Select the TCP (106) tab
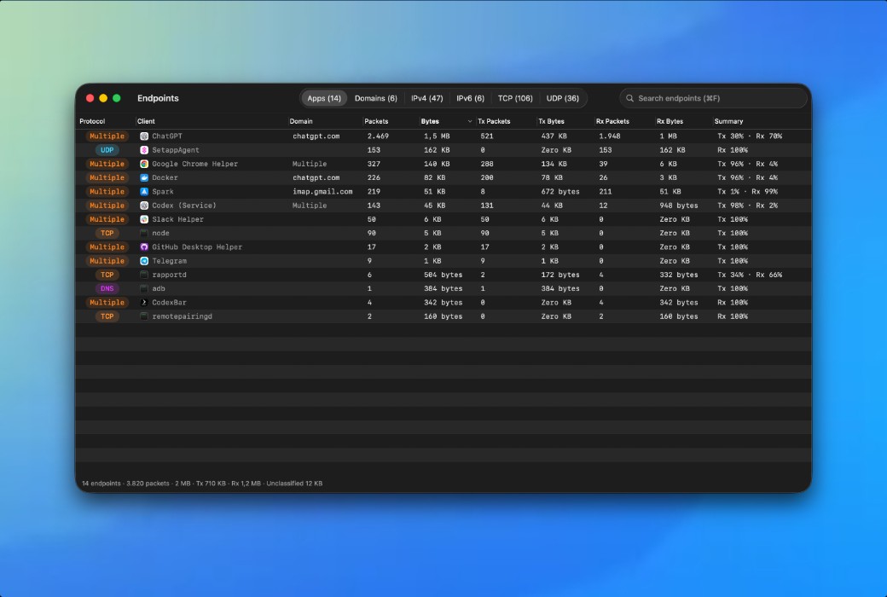 coord(515,98)
